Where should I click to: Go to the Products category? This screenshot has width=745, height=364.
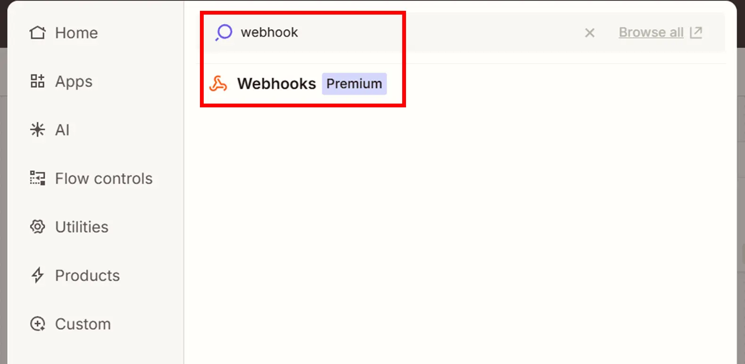click(87, 275)
